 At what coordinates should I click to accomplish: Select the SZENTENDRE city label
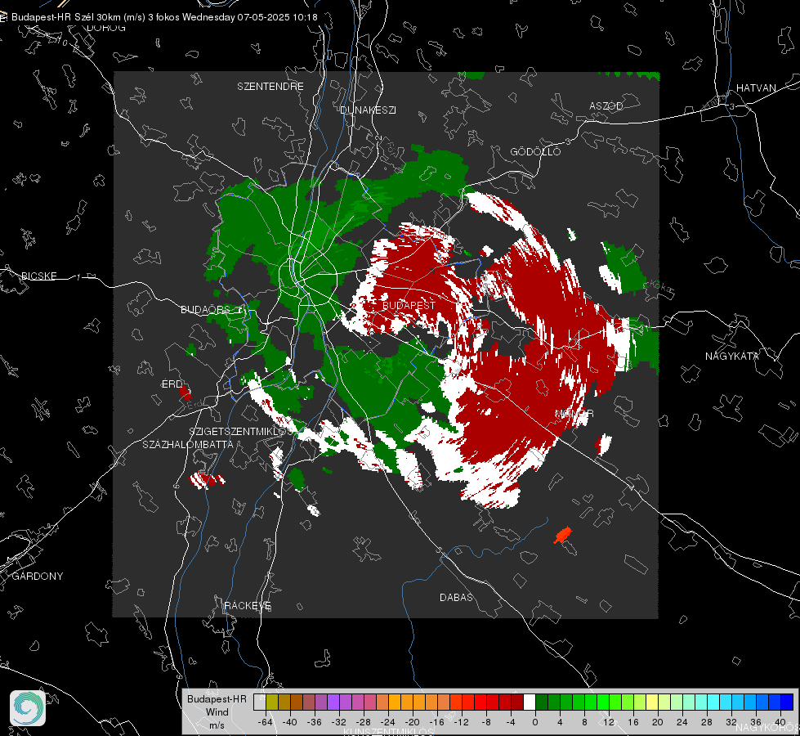click(x=270, y=87)
